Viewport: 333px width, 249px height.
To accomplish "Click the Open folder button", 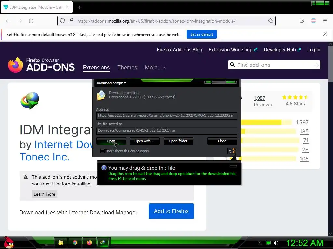I will (x=178, y=141).
